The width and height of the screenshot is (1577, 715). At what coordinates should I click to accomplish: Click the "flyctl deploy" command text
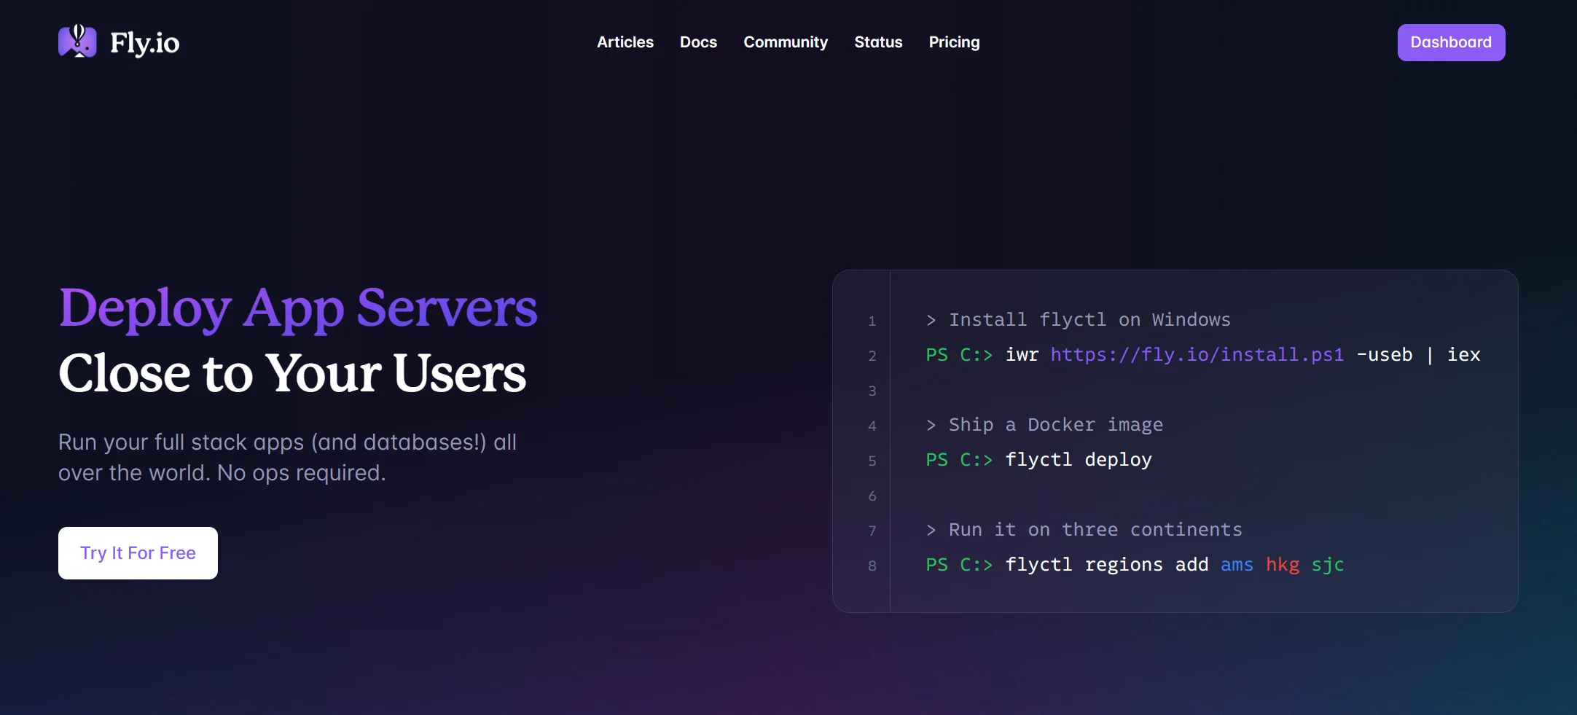click(1079, 460)
